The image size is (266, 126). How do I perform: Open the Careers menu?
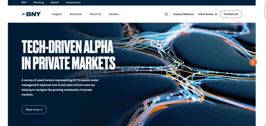[114, 14]
